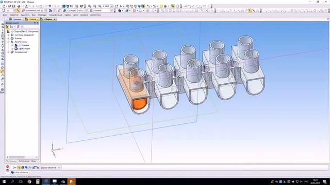The image size is (330, 185).
Task: Open the Спецификация menu
Action: coord(56,15)
